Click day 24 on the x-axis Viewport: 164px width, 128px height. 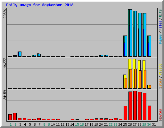(x=120, y=124)
